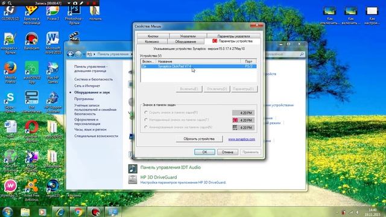This screenshot has width=386, height=217.
Task: Click the Включить(E) device button
Action: click(x=189, y=89)
